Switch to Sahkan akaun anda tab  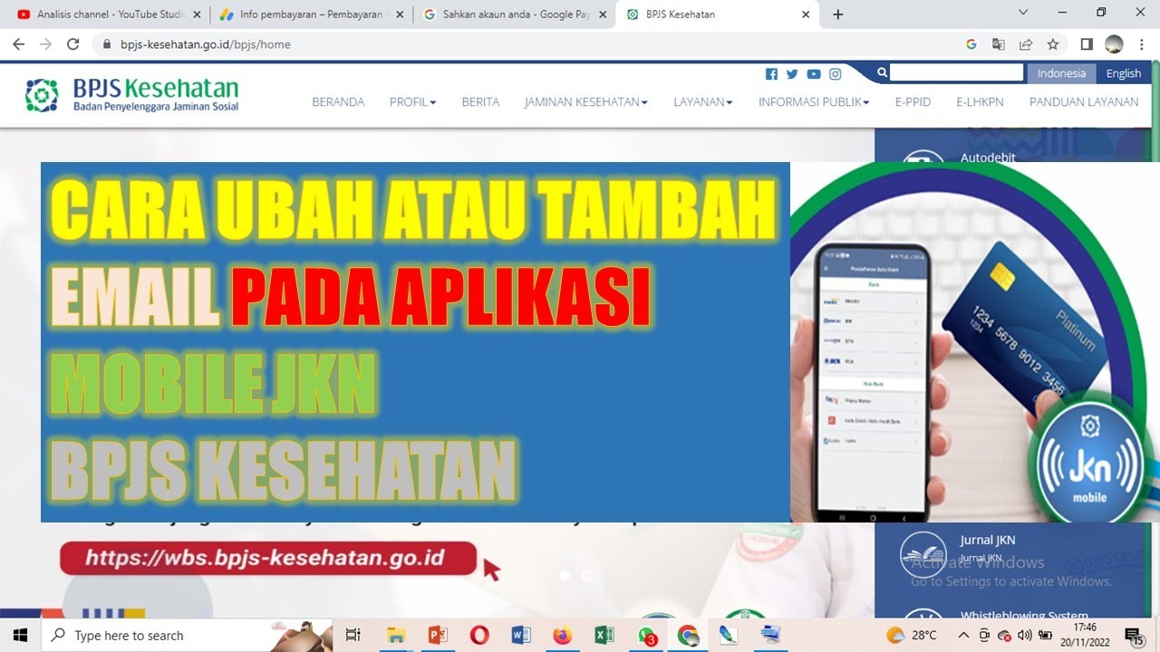515,14
